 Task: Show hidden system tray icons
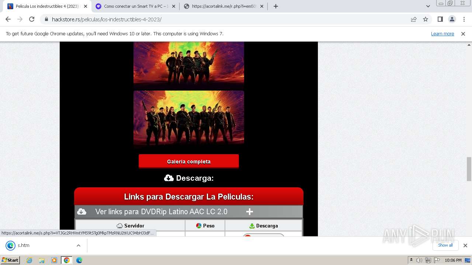pyautogui.click(x=411, y=260)
